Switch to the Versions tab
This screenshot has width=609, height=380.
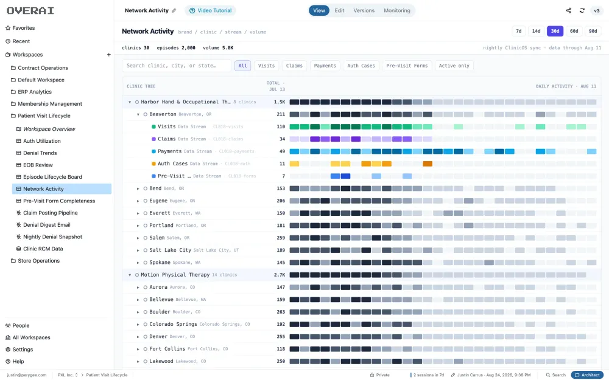[x=364, y=10]
